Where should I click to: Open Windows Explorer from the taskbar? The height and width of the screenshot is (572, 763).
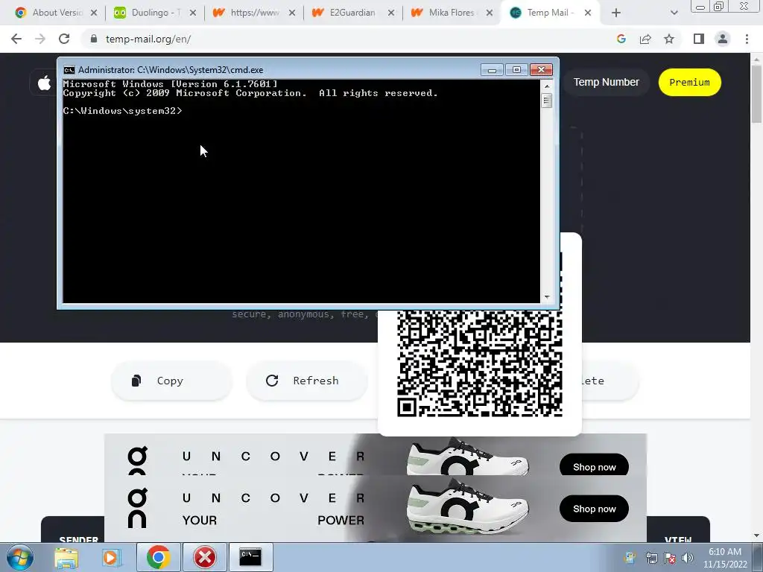66,557
